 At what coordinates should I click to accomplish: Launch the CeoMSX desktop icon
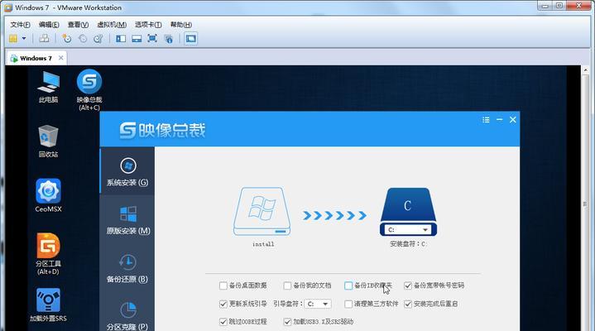tap(48, 195)
